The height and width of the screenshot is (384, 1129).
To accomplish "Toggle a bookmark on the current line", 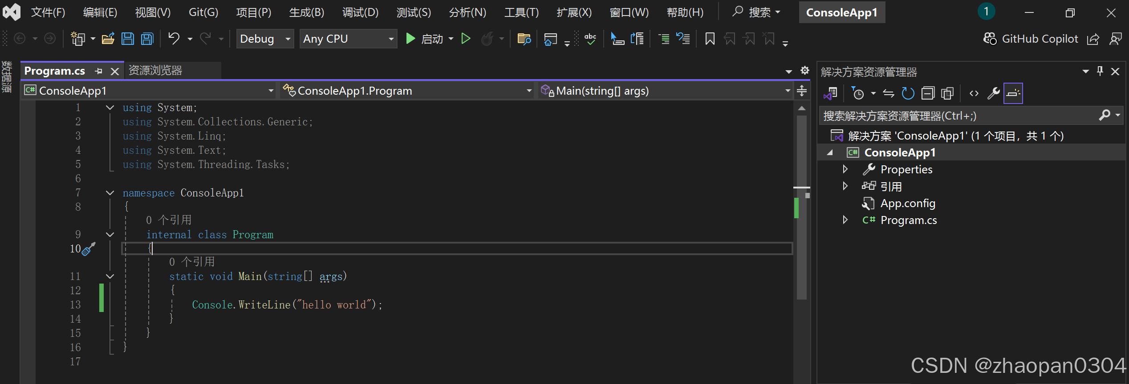I will point(710,39).
